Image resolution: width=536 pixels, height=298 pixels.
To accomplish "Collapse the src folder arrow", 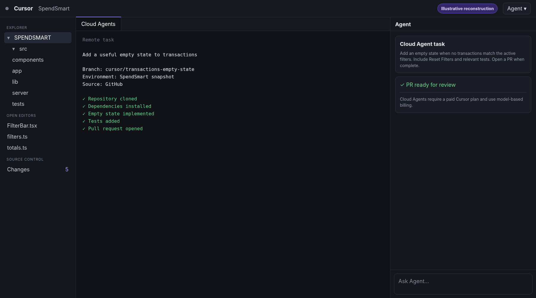I will 14,49.
